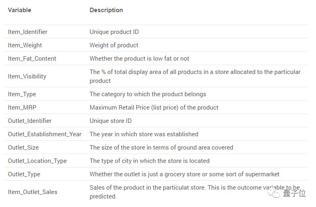The width and height of the screenshot is (316, 207).
Task: Click the Outlet_Size variable name
Action: point(23,148)
